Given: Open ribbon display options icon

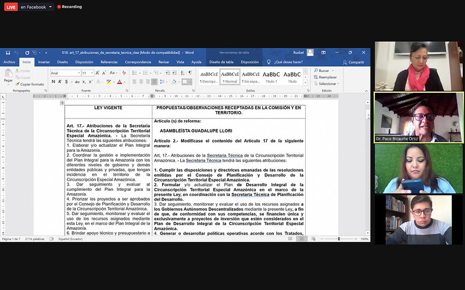Looking at the screenshot, I should pos(324,53).
